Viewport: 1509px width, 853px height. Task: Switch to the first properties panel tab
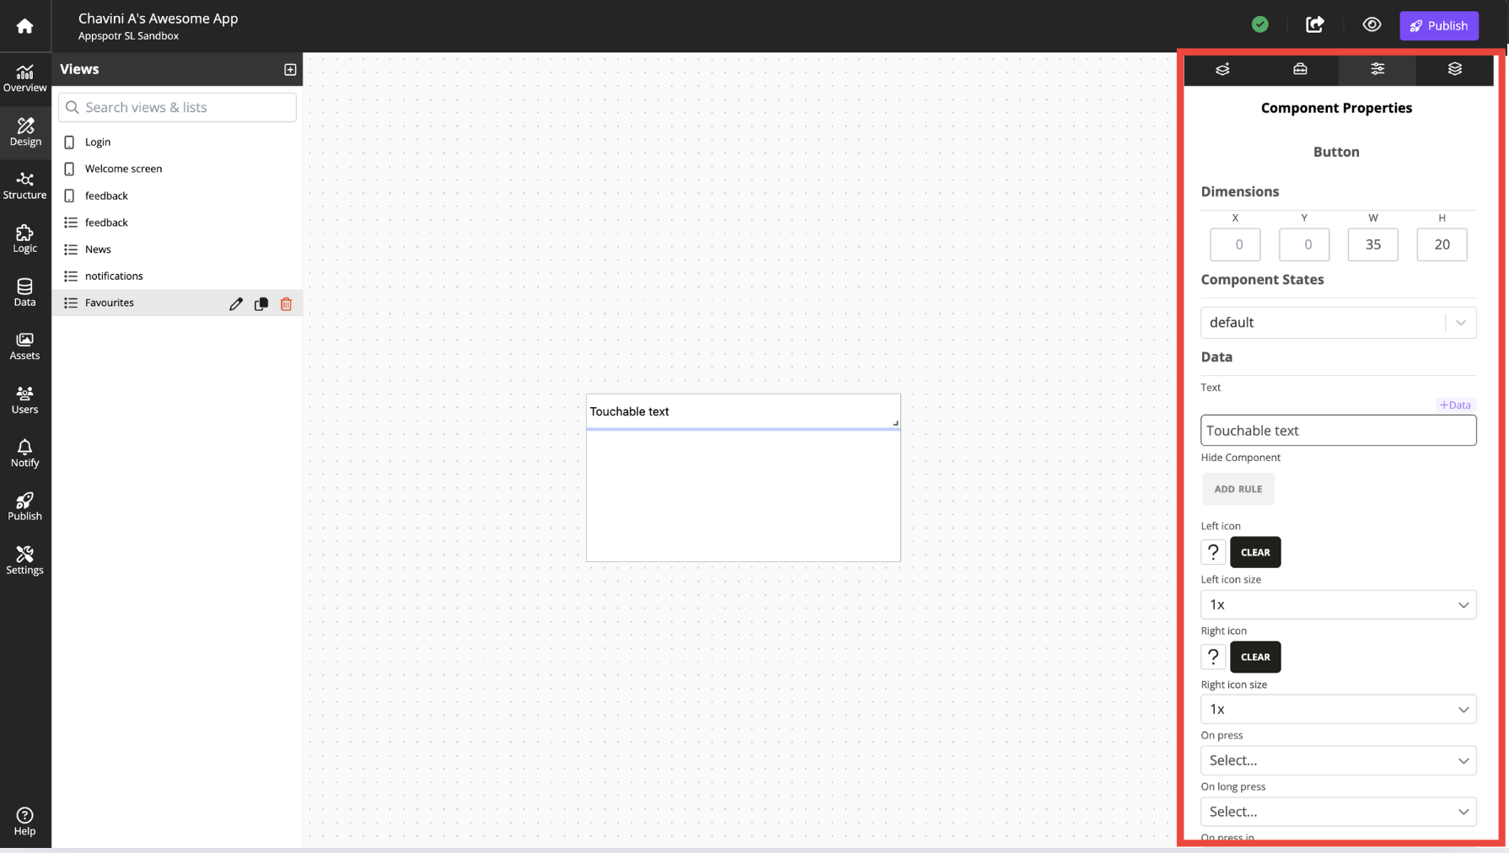(x=1222, y=69)
